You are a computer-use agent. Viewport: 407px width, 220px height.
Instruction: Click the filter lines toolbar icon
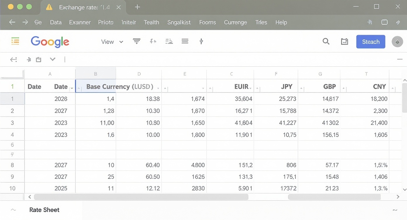[x=137, y=41]
